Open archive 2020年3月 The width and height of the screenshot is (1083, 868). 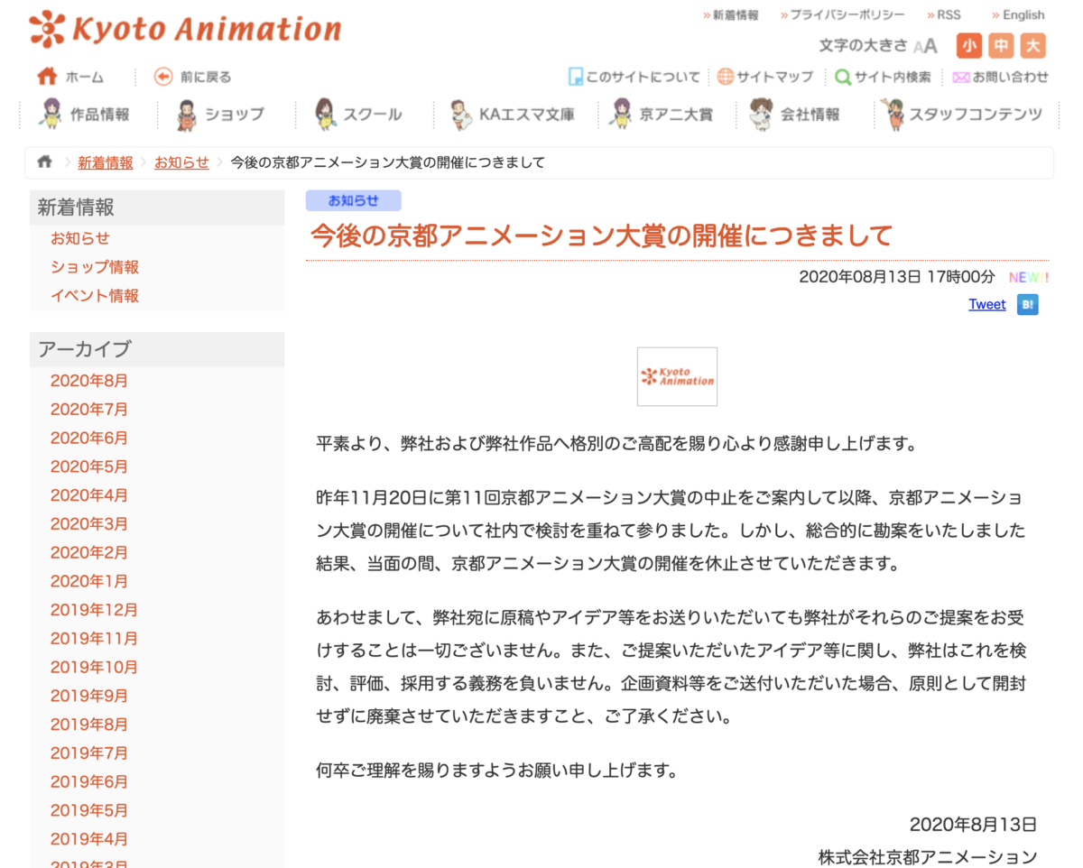click(89, 524)
